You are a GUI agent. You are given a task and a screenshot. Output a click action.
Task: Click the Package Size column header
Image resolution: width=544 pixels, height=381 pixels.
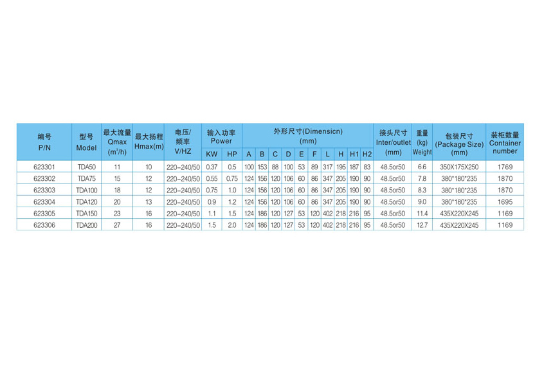(x=459, y=142)
